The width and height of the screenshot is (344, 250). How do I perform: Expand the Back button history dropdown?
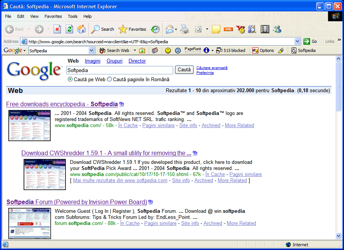29,29
